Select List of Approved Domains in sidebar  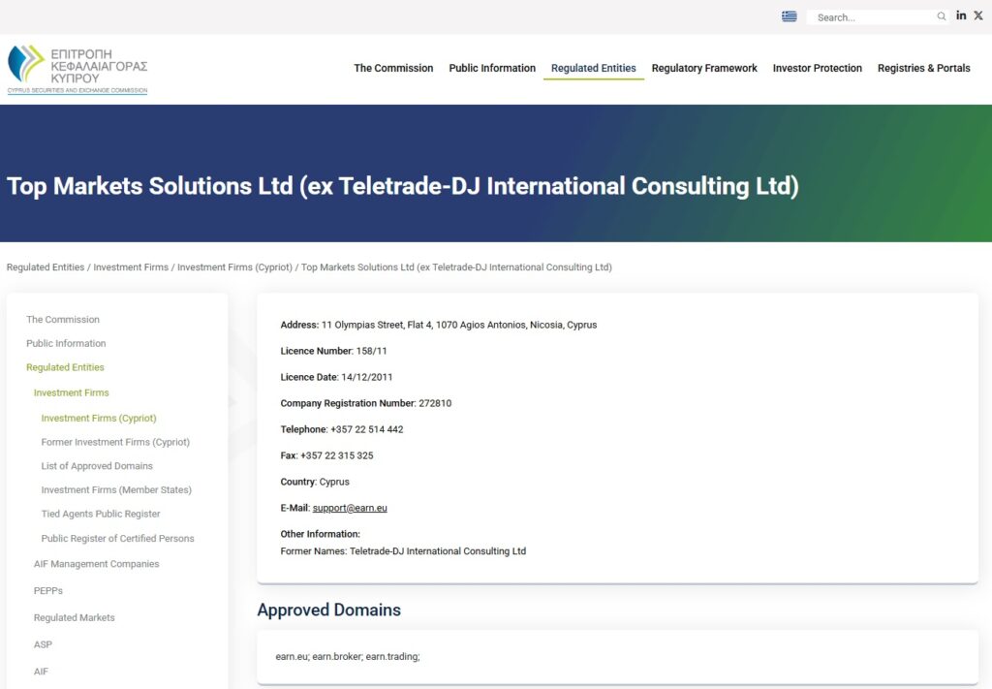(97, 466)
